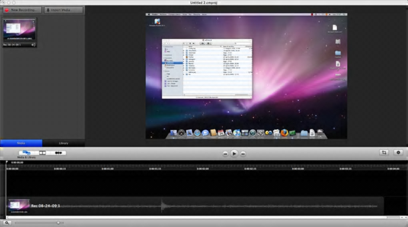Open the Library tab
Viewport: 408px width, 227px height.
click(x=64, y=143)
